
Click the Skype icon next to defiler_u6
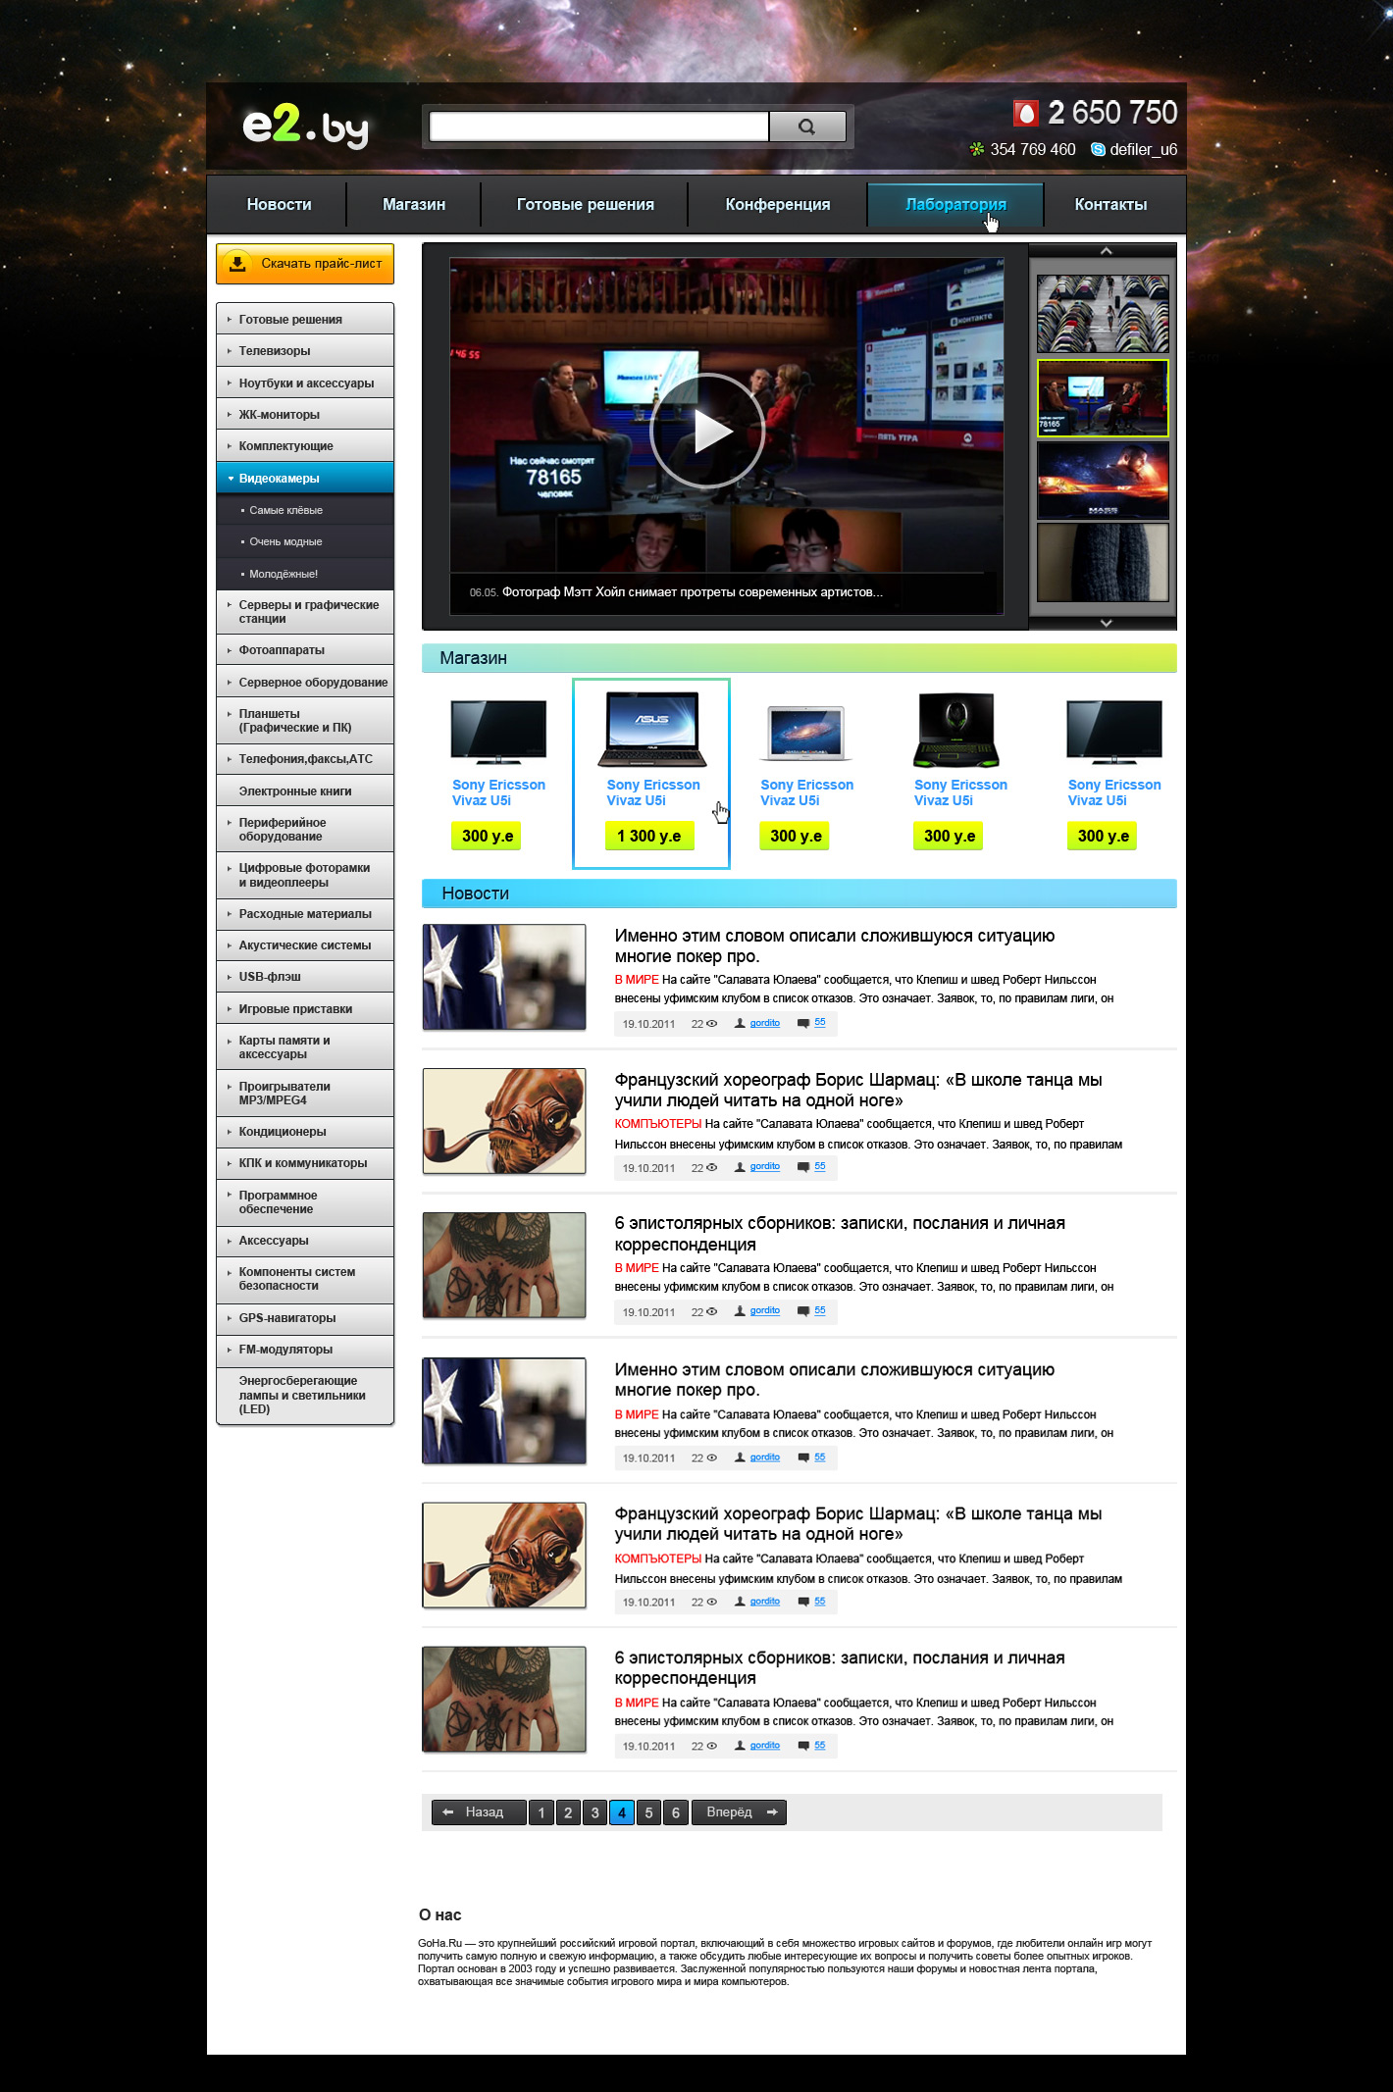pos(1098,149)
